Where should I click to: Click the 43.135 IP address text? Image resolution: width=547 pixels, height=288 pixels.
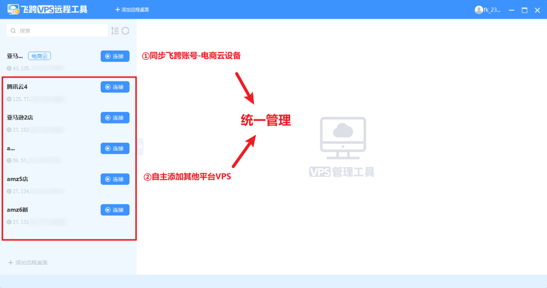point(21,68)
